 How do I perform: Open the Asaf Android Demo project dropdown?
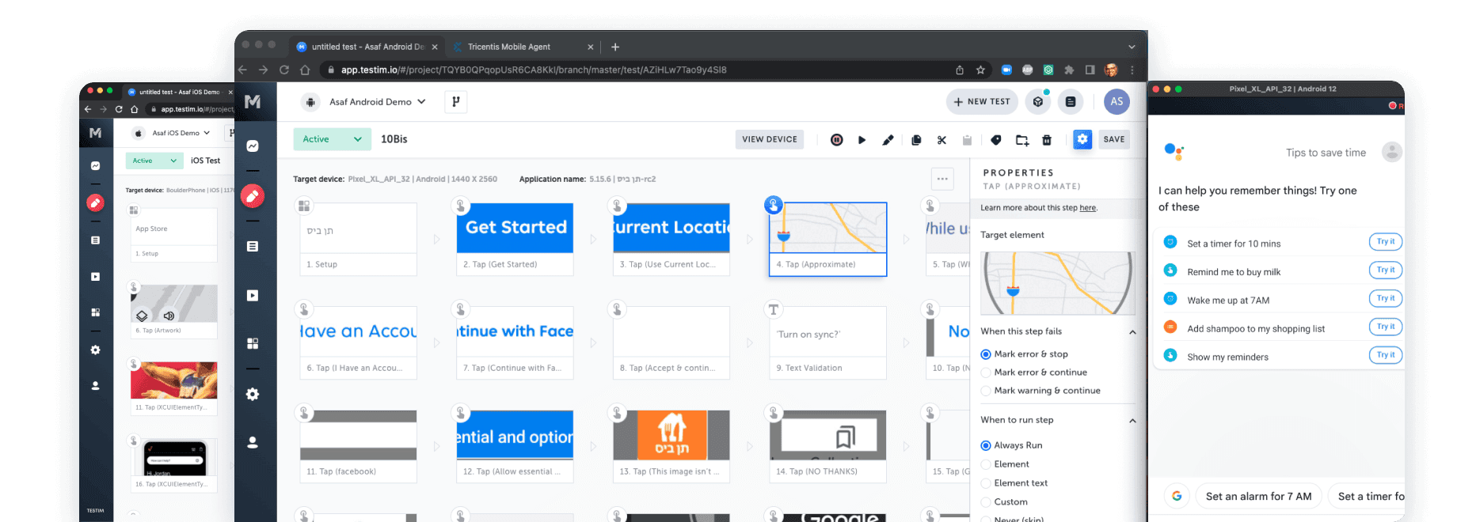pyautogui.click(x=377, y=102)
